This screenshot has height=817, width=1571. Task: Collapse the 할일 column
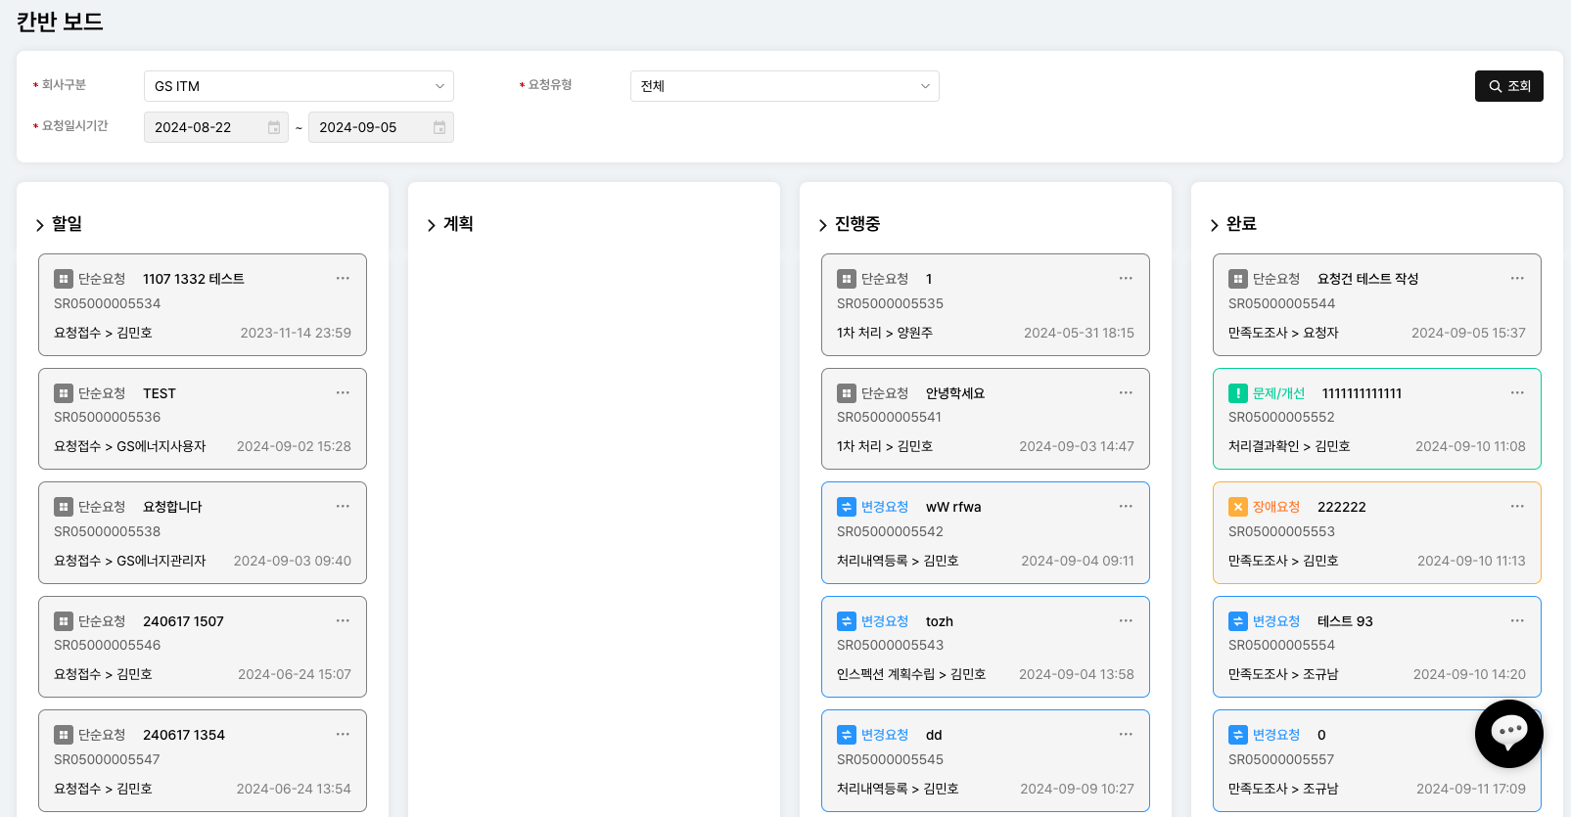coord(40,225)
